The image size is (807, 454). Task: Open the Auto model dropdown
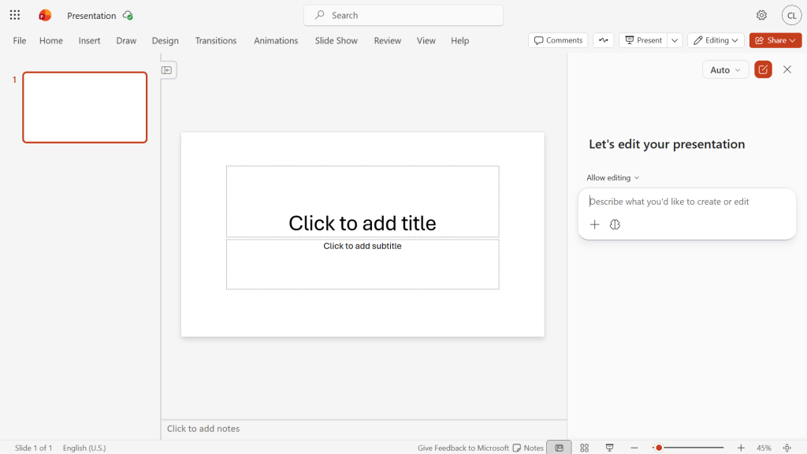[725, 70]
